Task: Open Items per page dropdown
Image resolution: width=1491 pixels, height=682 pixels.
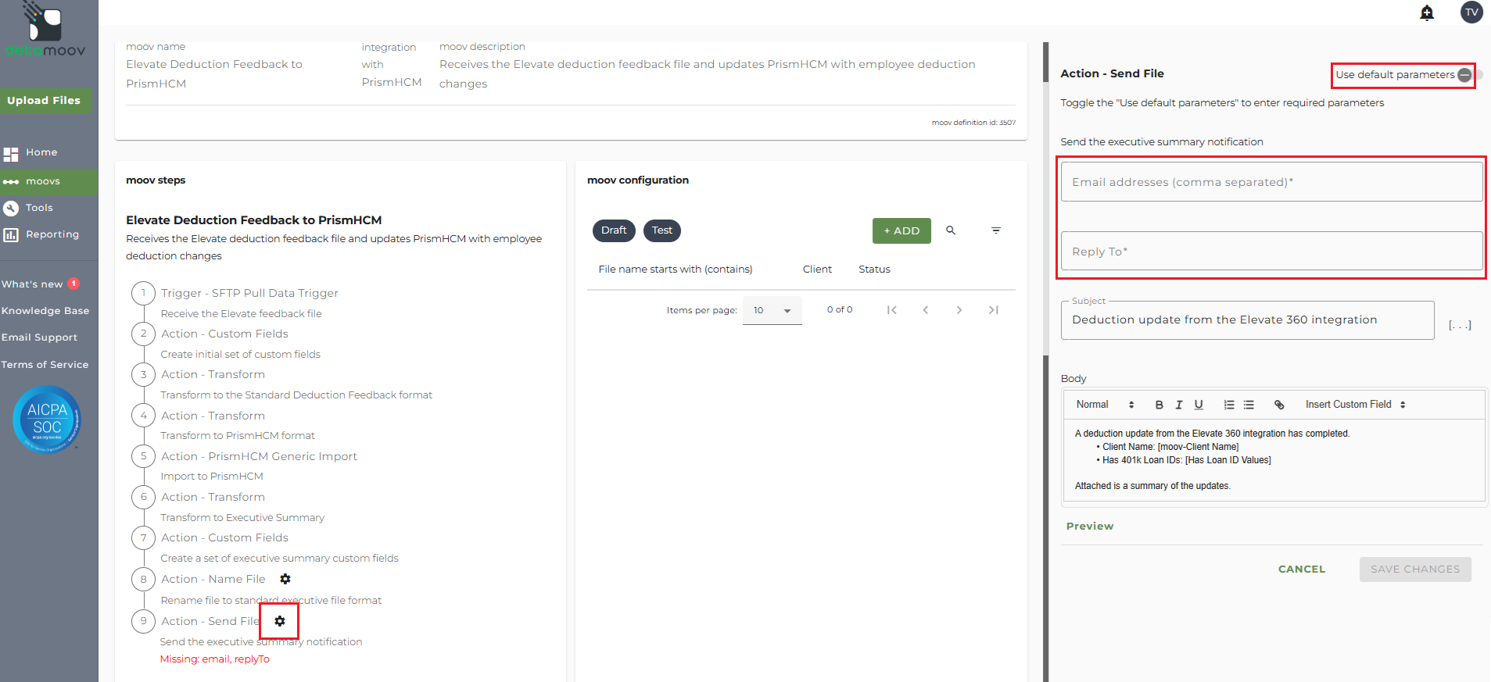Action: 772,310
